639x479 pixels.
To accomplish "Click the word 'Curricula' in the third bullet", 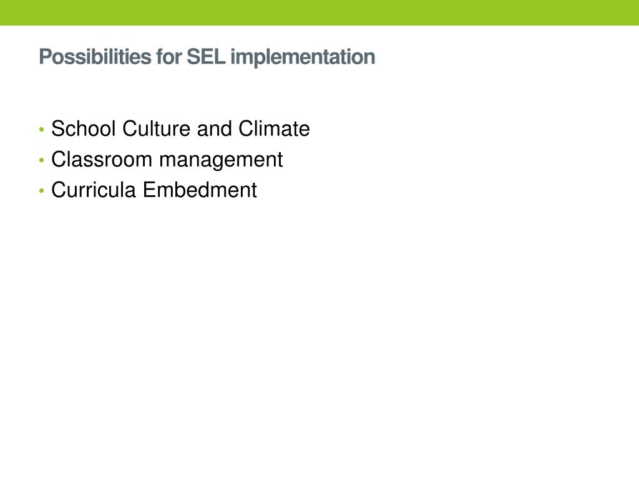I will point(94,190).
